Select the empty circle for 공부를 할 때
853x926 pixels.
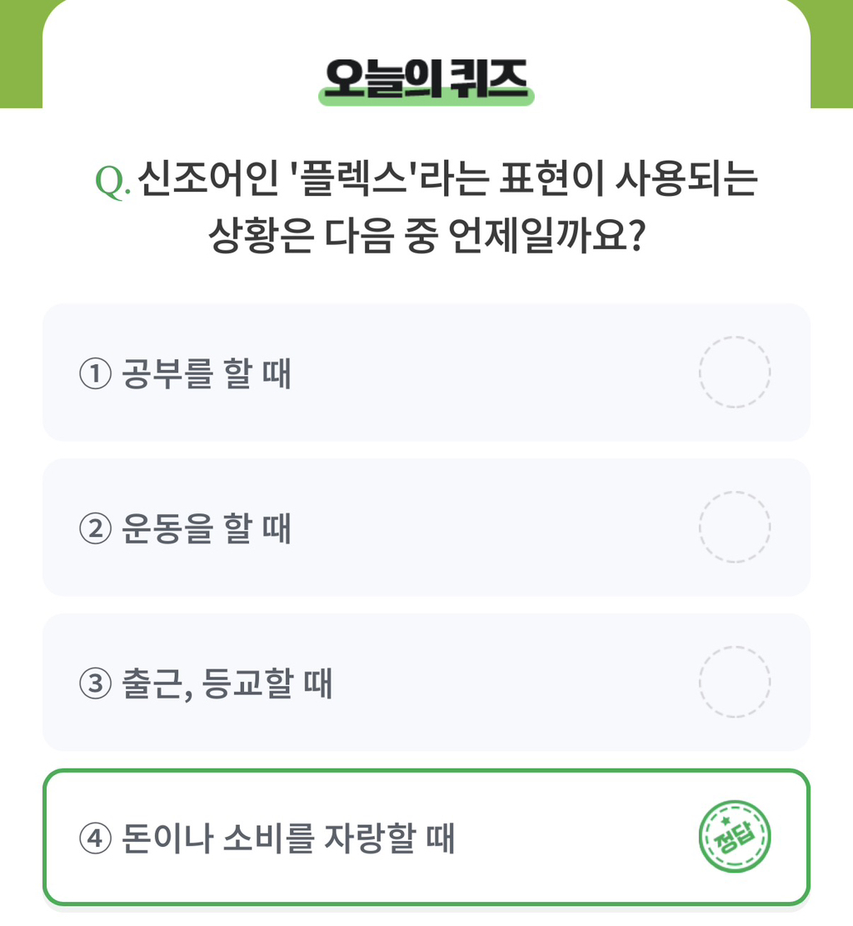point(735,372)
